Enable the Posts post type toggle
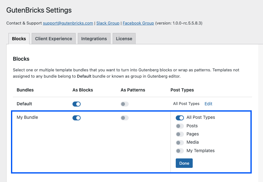The image size is (263, 182). pyautogui.click(x=180, y=126)
